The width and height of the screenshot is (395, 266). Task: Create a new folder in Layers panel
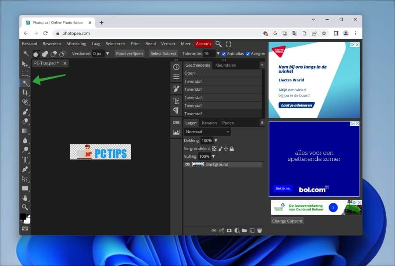click(x=244, y=231)
